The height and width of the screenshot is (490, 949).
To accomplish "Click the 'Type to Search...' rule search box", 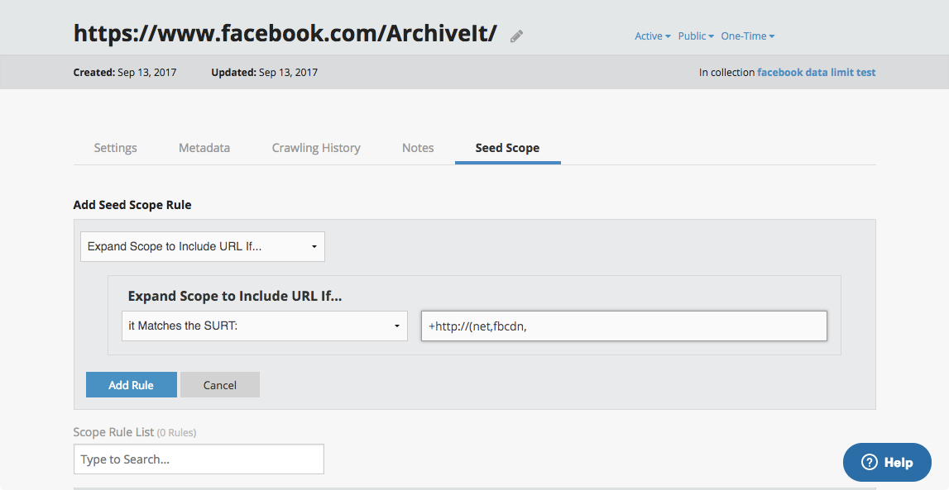I will [199, 459].
